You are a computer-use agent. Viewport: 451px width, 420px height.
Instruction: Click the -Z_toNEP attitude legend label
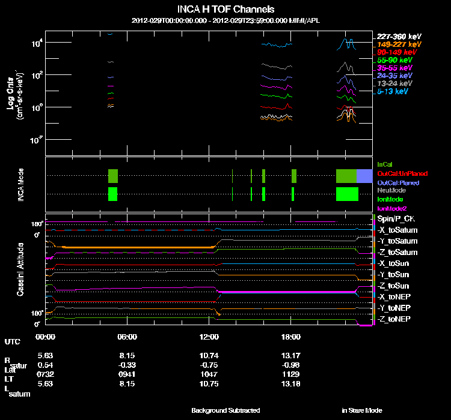(x=394, y=319)
